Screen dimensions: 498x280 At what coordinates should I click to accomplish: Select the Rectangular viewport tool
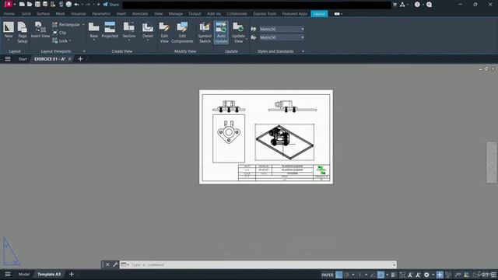tap(66, 24)
